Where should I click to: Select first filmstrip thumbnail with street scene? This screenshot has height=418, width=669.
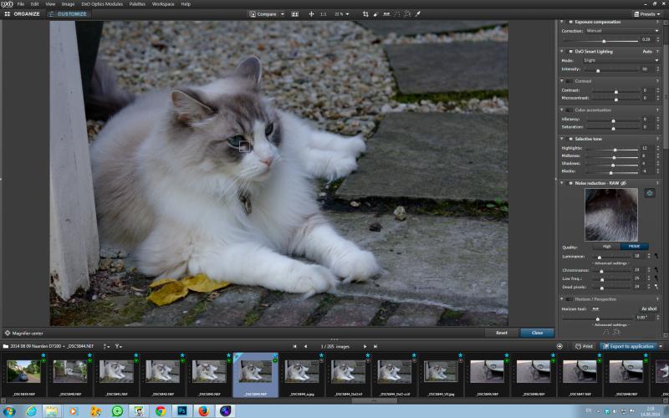(x=24, y=371)
